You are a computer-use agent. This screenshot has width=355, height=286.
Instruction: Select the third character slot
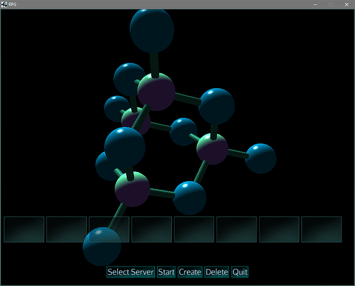click(x=109, y=229)
